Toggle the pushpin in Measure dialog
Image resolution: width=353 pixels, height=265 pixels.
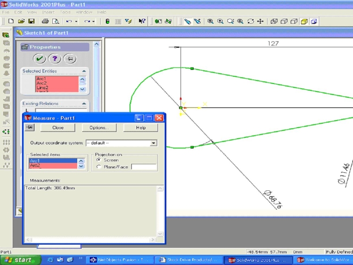click(x=30, y=127)
